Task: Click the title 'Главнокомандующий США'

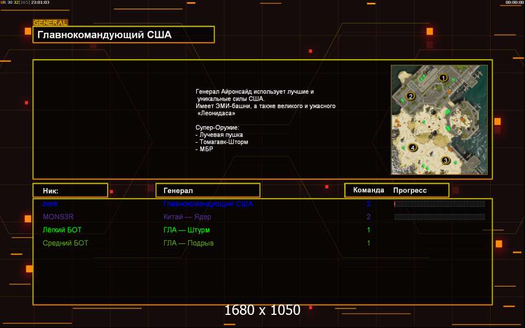Action: point(104,35)
